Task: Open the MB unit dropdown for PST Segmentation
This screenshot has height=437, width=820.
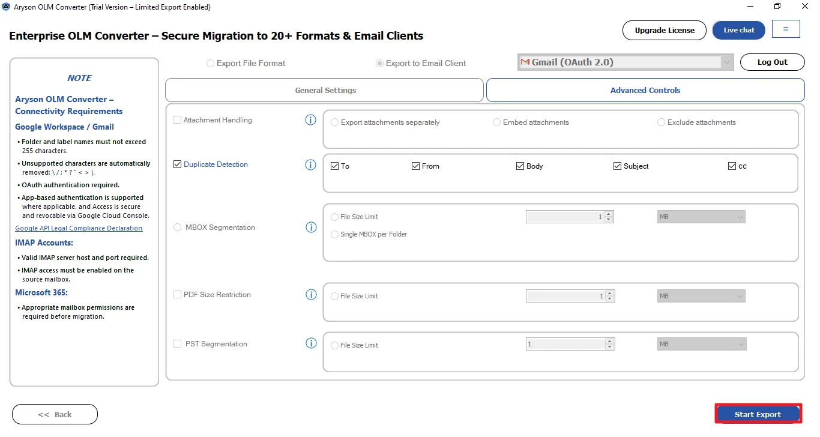Action: pos(701,345)
